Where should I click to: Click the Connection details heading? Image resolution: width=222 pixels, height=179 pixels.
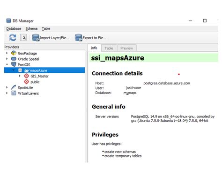point(117,73)
